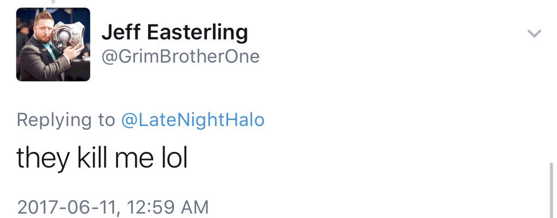
Task: Click the word "they" starting the tweet
Action: coord(42,158)
